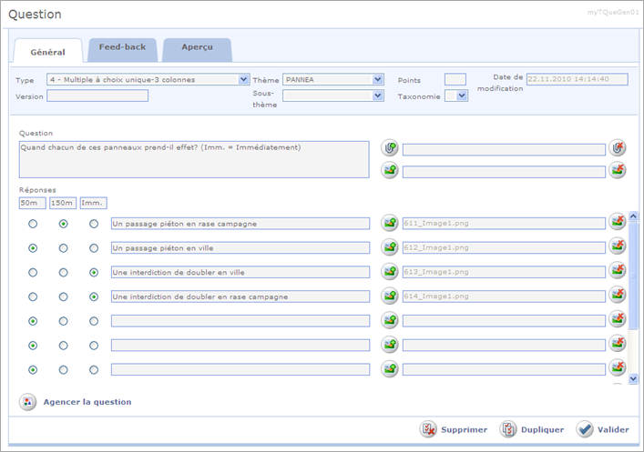Click the add attachment paperclip icon for the question
Image resolution: width=644 pixels, height=452 pixels.
click(x=390, y=148)
